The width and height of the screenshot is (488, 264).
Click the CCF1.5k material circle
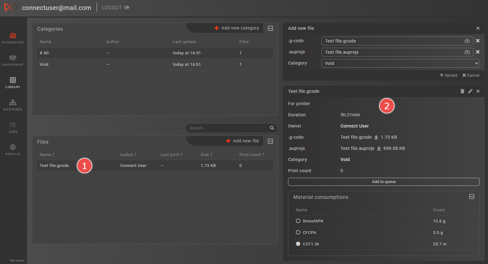[298, 244]
